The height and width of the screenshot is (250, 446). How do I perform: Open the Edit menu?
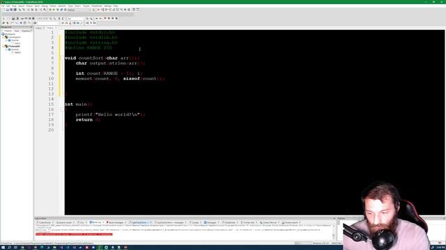click(8, 6)
